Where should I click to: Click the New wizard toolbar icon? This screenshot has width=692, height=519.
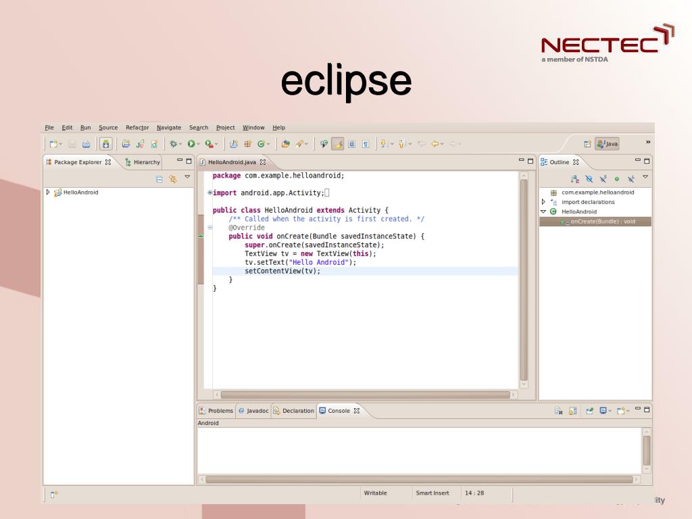53,144
